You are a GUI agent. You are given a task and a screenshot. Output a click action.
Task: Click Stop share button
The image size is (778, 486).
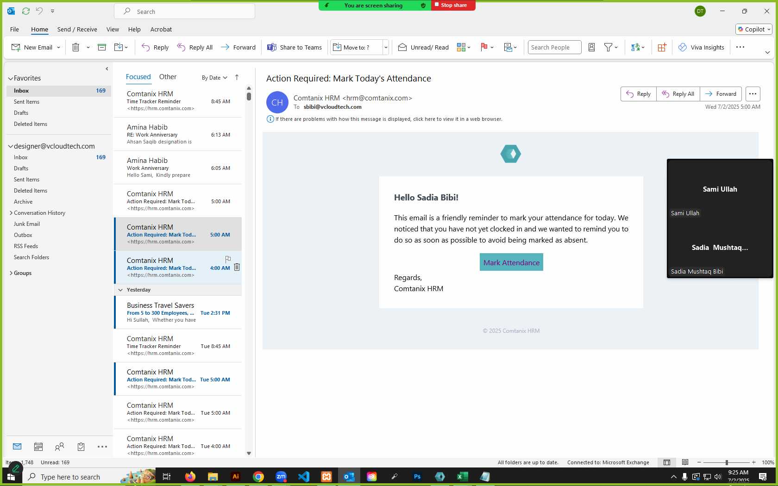(453, 5)
